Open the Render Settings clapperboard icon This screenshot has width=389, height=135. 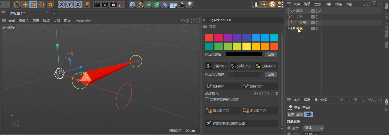[113, 4]
